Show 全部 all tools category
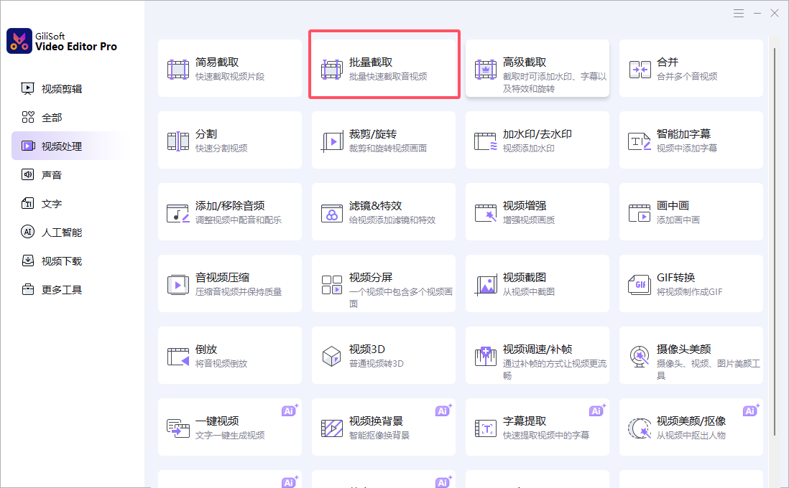This screenshot has height=488, width=789. [x=52, y=118]
